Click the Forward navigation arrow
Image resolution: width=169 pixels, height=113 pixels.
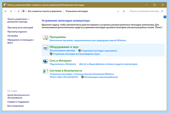[11, 11]
